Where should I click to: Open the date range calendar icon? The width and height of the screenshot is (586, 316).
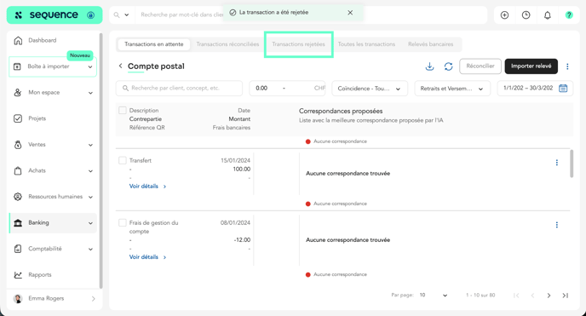tap(563, 88)
